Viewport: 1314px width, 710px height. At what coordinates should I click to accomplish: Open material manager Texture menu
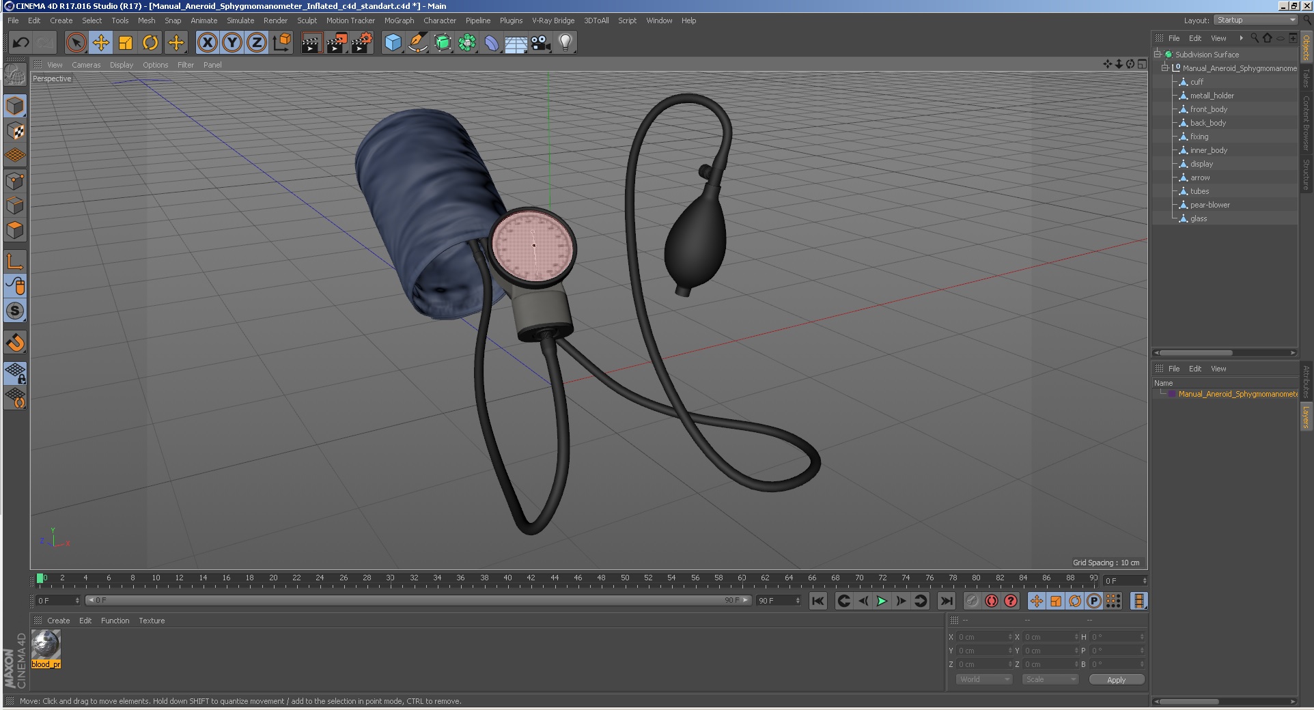click(x=152, y=621)
